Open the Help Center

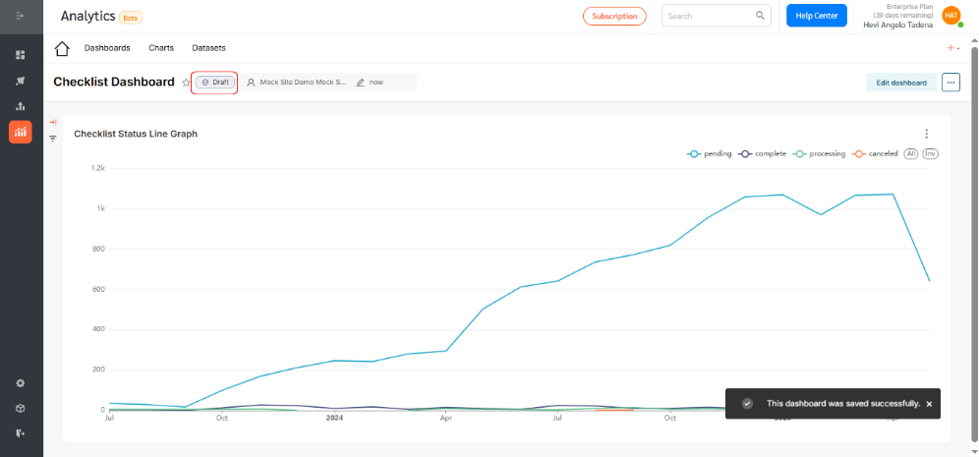[816, 16]
